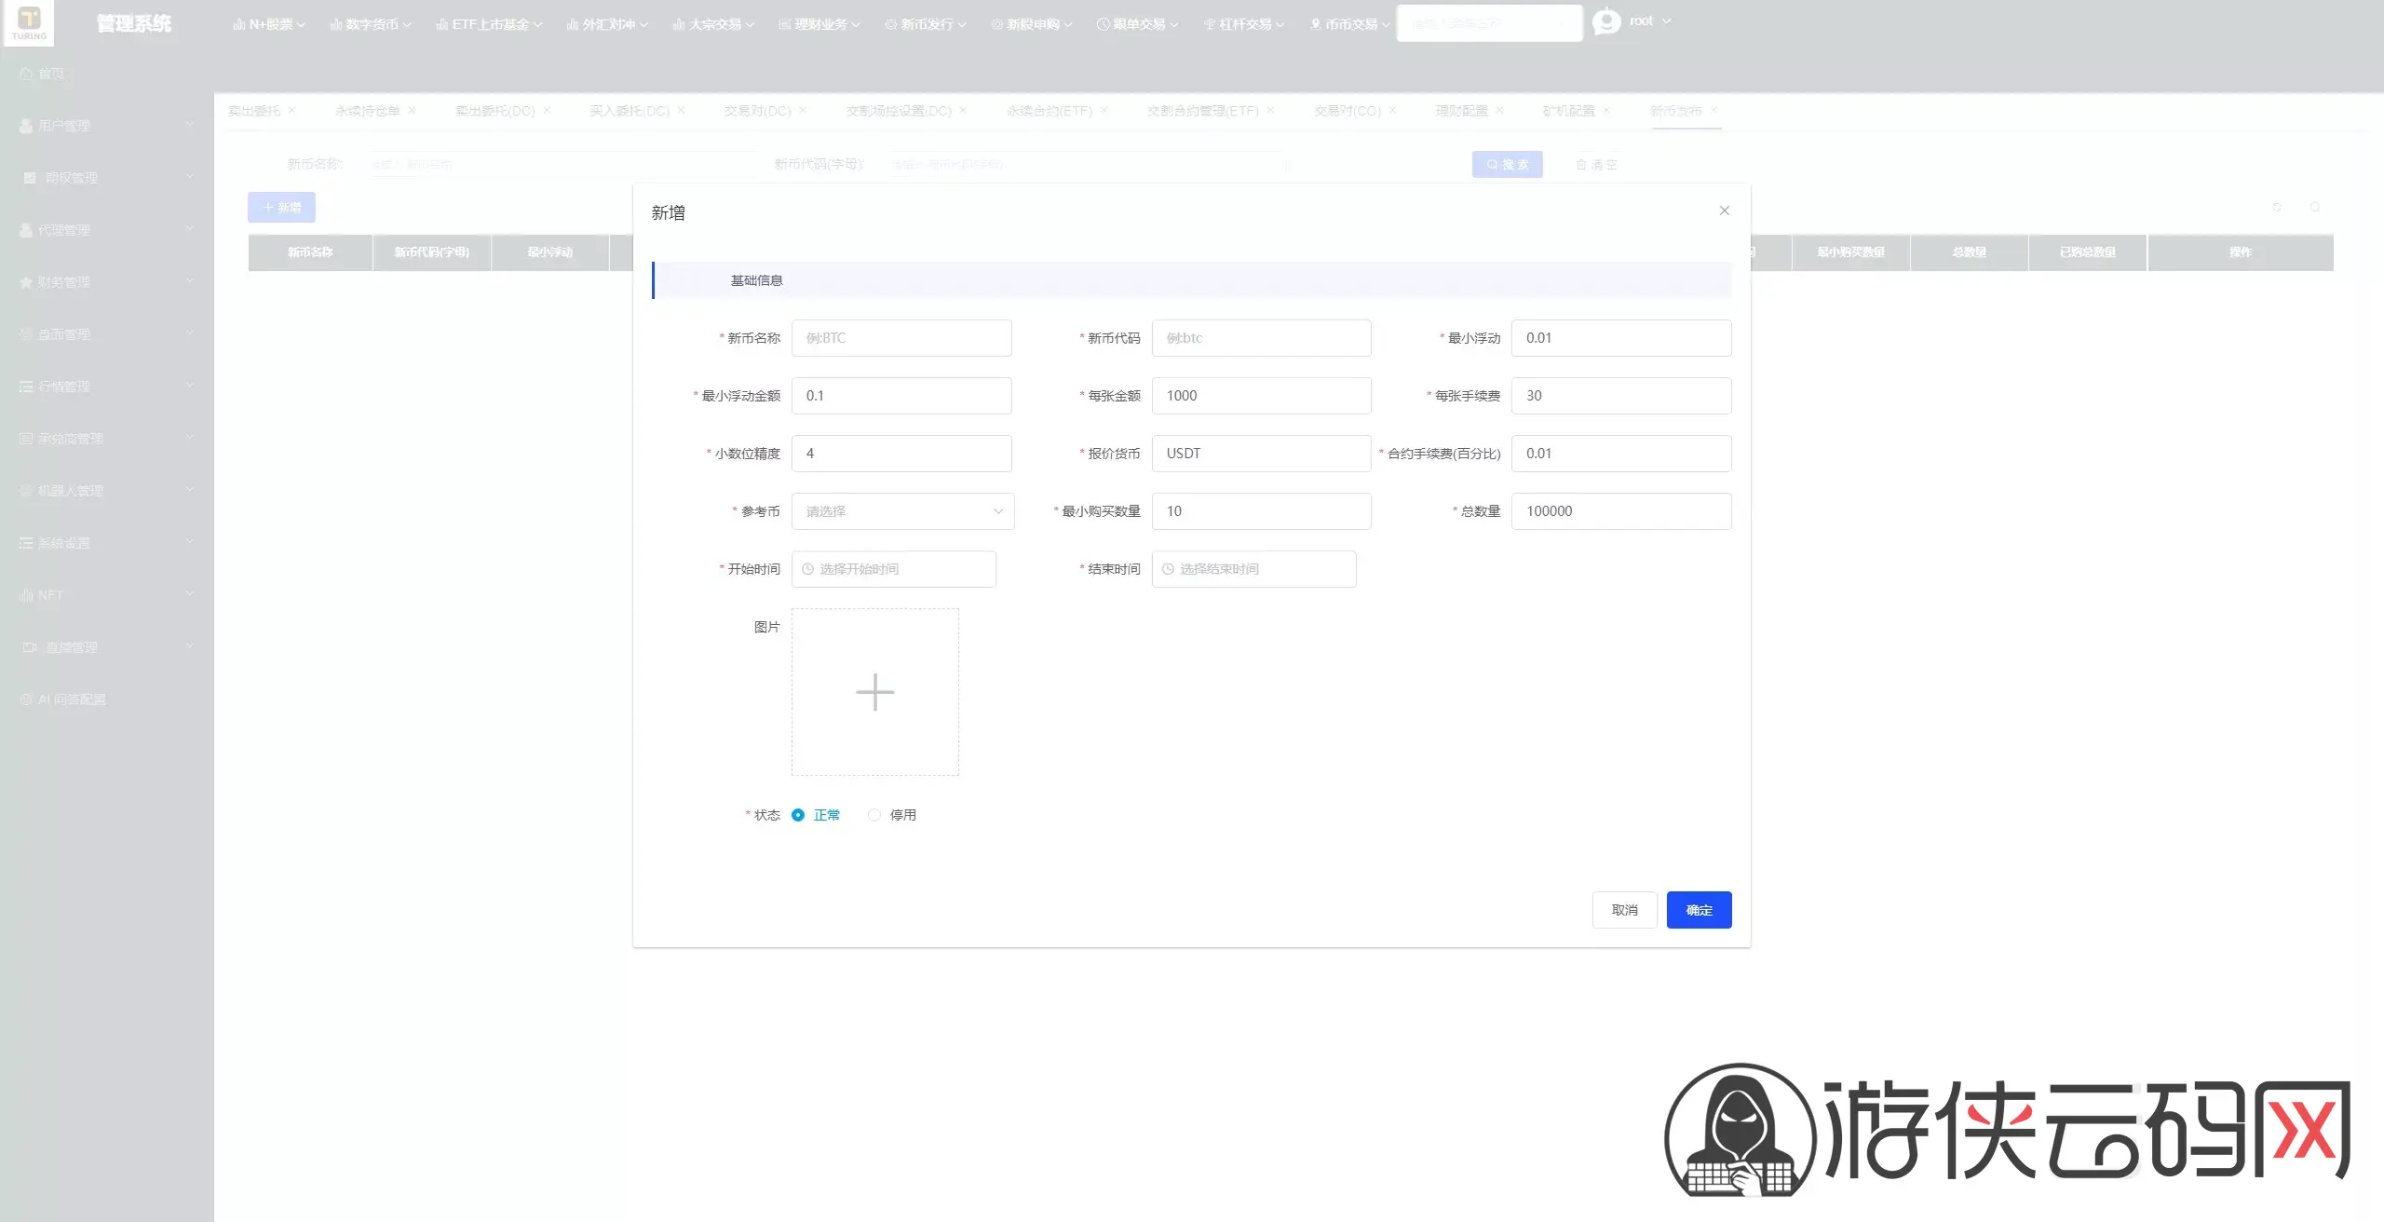Image resolution: width=2384 pixels, height=1222 pixels.
Task: Click the 取消 button
Action: coord(1624,910)
